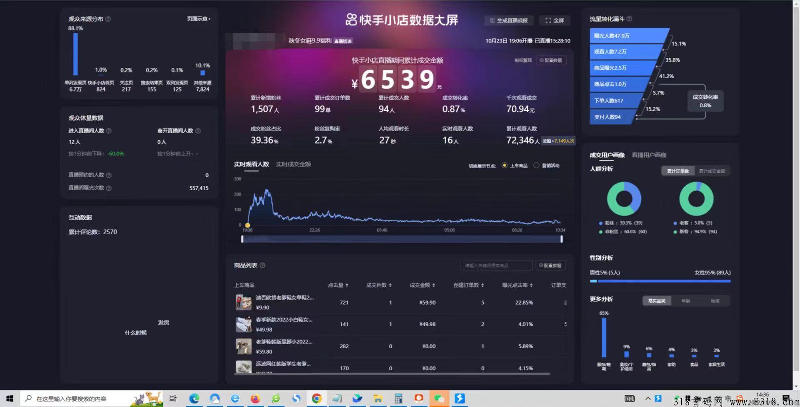Click 直播结束 status badge
This screenshot has height=407, width=800.
pyautogui.click(x=343, y=41)
